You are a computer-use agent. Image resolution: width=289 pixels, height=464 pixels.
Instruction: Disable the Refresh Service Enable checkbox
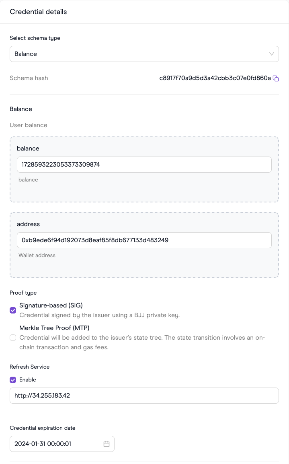point(13,379)
